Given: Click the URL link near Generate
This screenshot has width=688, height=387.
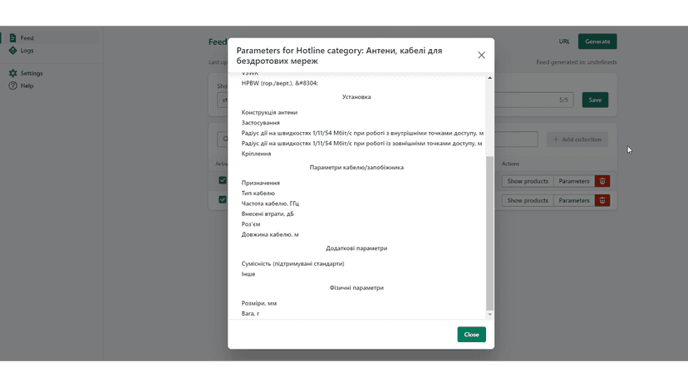Looking at the screenshot, I should 564,42.
